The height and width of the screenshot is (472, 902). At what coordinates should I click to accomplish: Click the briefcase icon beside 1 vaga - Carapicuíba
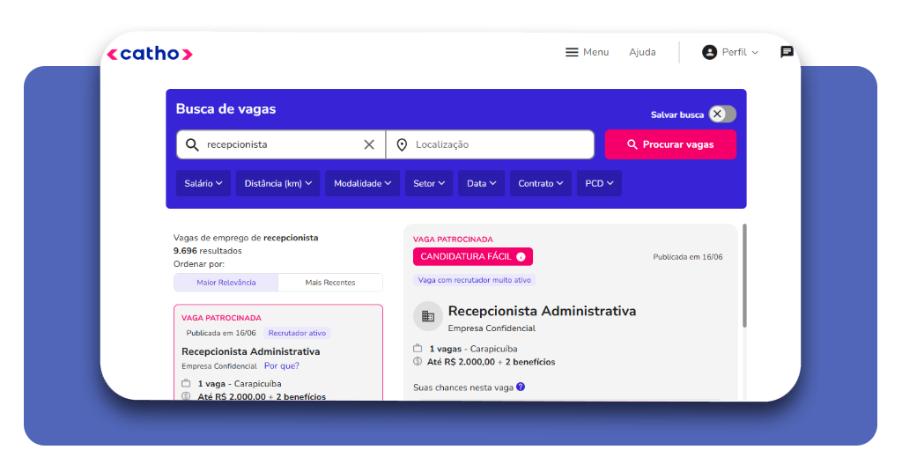[186, 383]
